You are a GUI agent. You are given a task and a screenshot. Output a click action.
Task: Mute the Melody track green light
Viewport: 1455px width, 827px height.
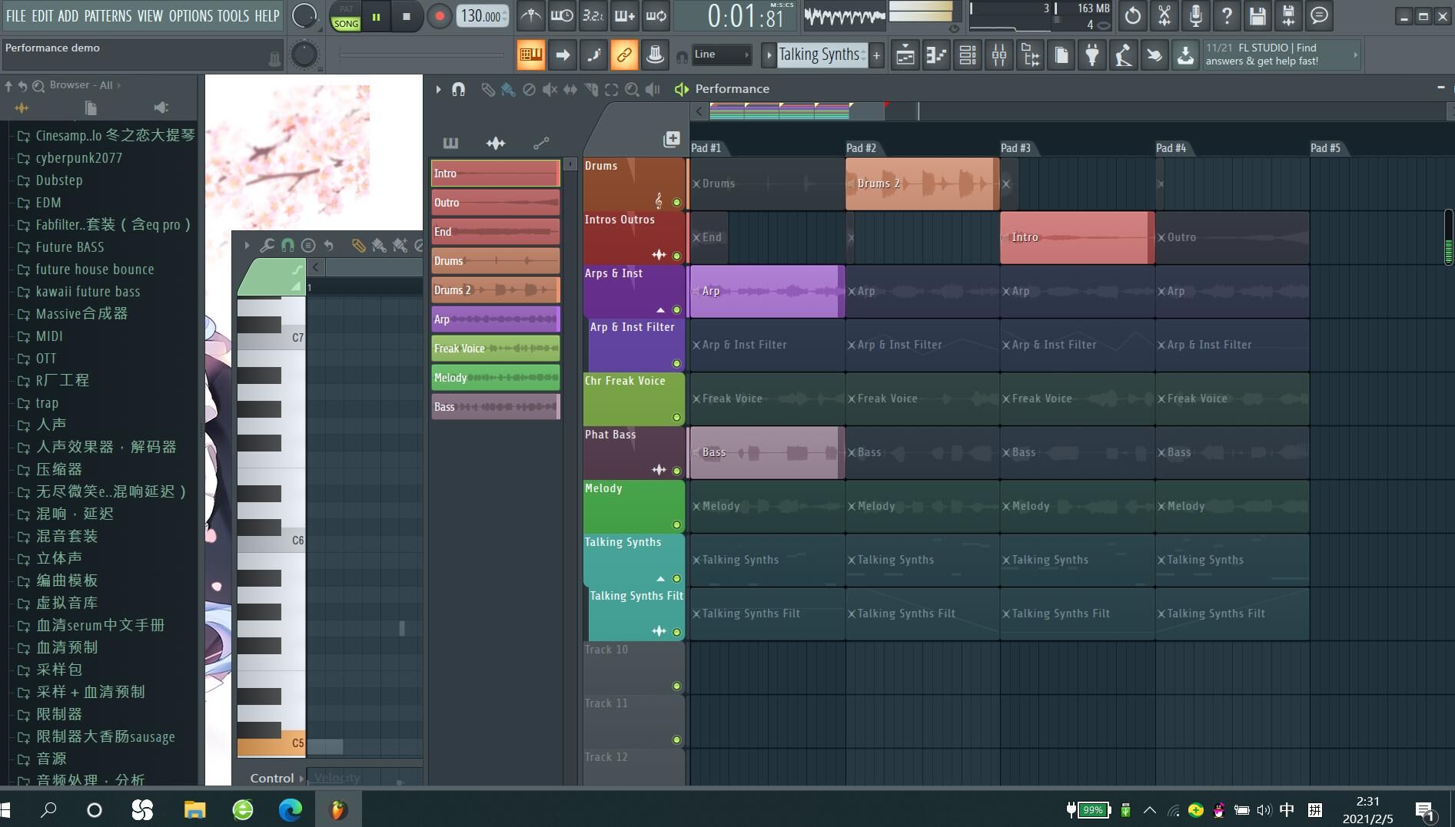(x=676, y=525)
